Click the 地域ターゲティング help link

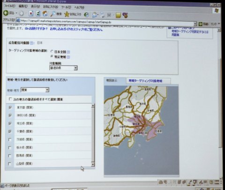190,33
